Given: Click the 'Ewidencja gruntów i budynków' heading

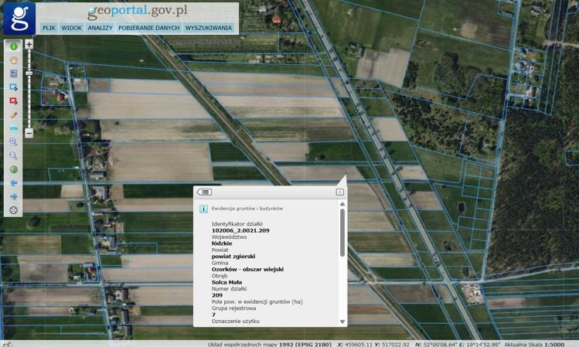Looking at the screenshot, I should point(247,208).
